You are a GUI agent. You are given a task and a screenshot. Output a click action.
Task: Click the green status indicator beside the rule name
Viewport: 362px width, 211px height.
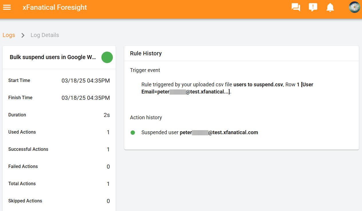click(107, 57)
